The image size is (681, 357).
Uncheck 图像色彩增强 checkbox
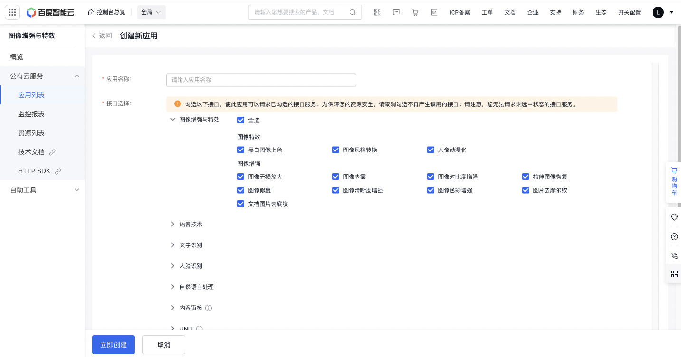point(431,190)
